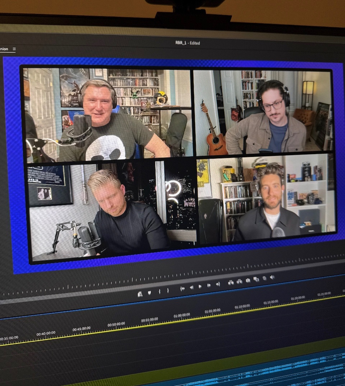Click the 01:15:00:00 timeline marker

(x=271, y=302)
